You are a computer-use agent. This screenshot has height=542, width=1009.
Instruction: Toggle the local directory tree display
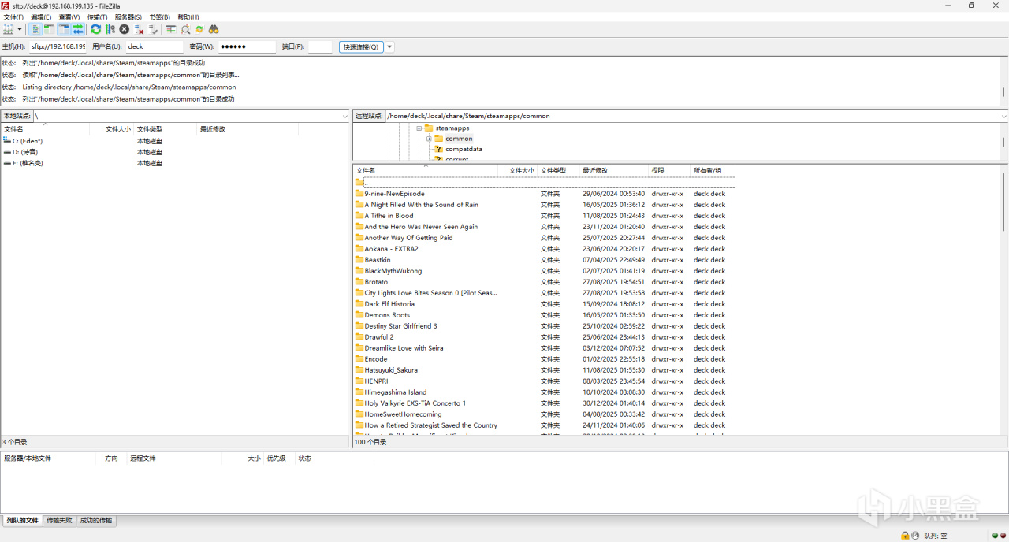[x=49, y=29]
